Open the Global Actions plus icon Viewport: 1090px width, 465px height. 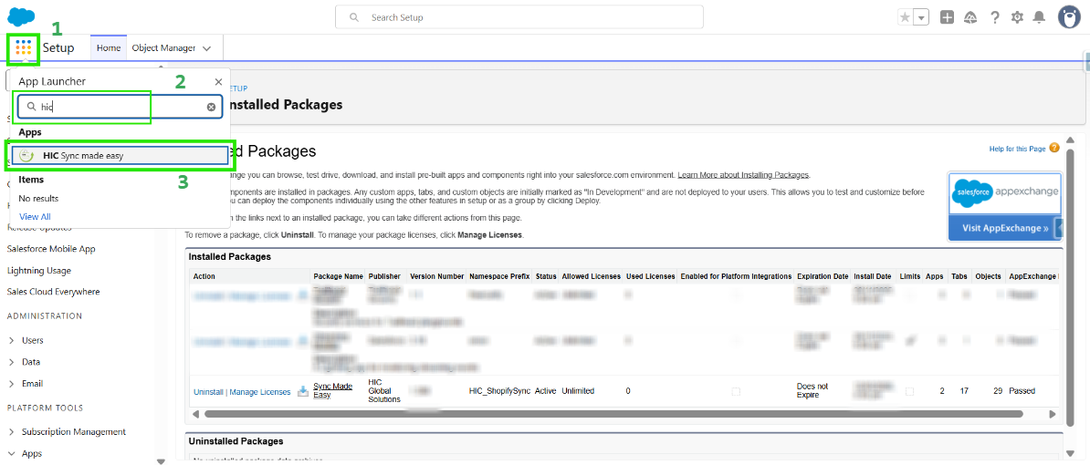click(947, 17)
